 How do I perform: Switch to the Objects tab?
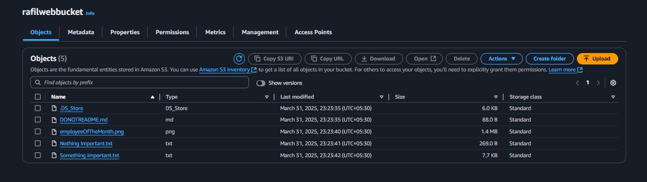pos(41,32)
